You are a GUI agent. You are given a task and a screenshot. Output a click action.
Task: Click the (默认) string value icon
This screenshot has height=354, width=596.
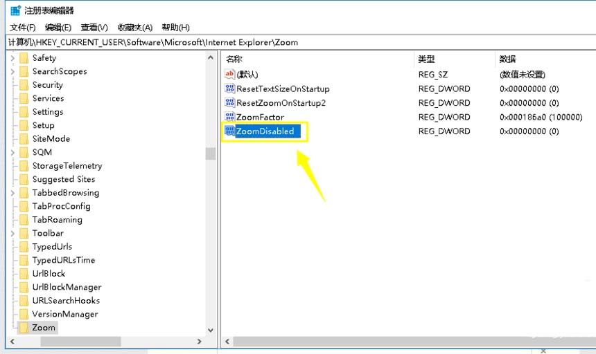tap(229, 74)
